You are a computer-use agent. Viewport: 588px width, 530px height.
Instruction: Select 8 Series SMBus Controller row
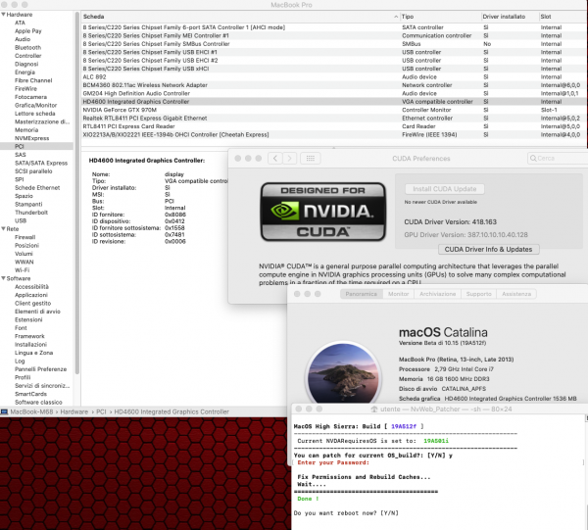333,44
